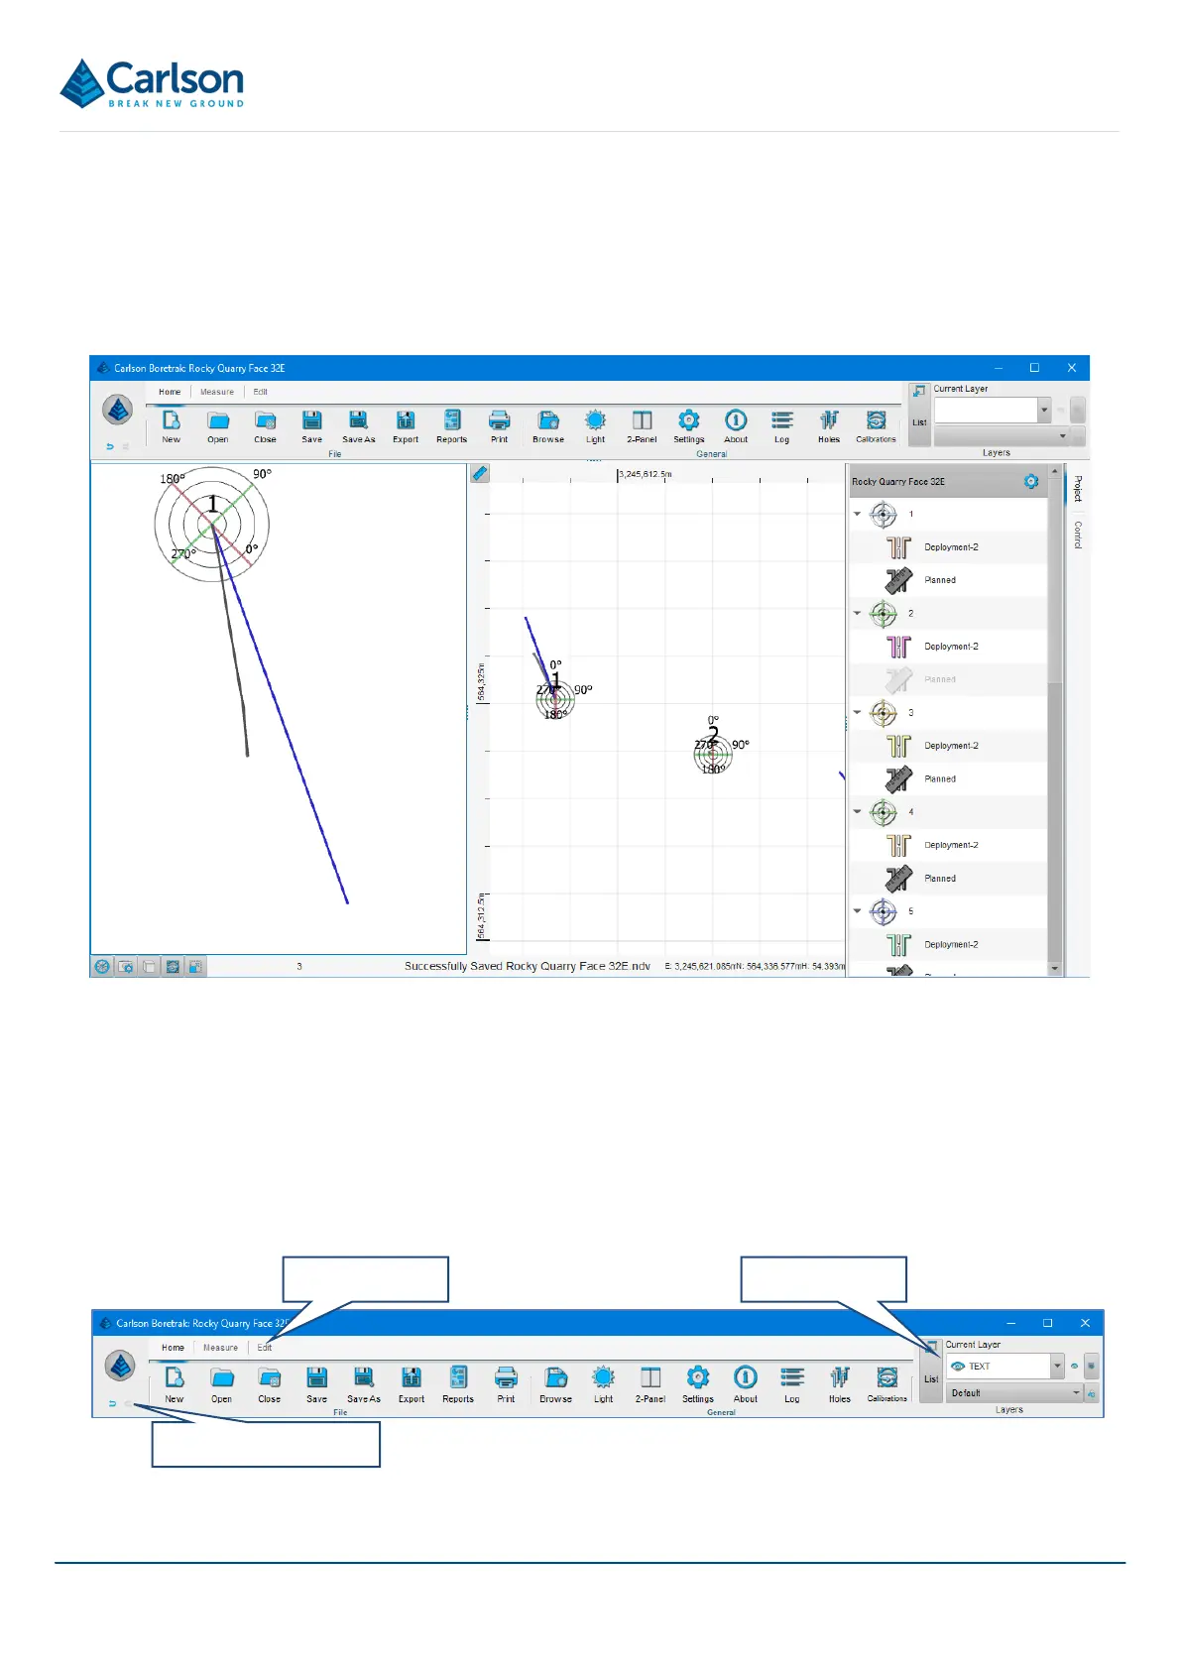Select Deployment-2 under hole 4
The height and width of the screenshot is (1670, 1181).
coord(951,845)
